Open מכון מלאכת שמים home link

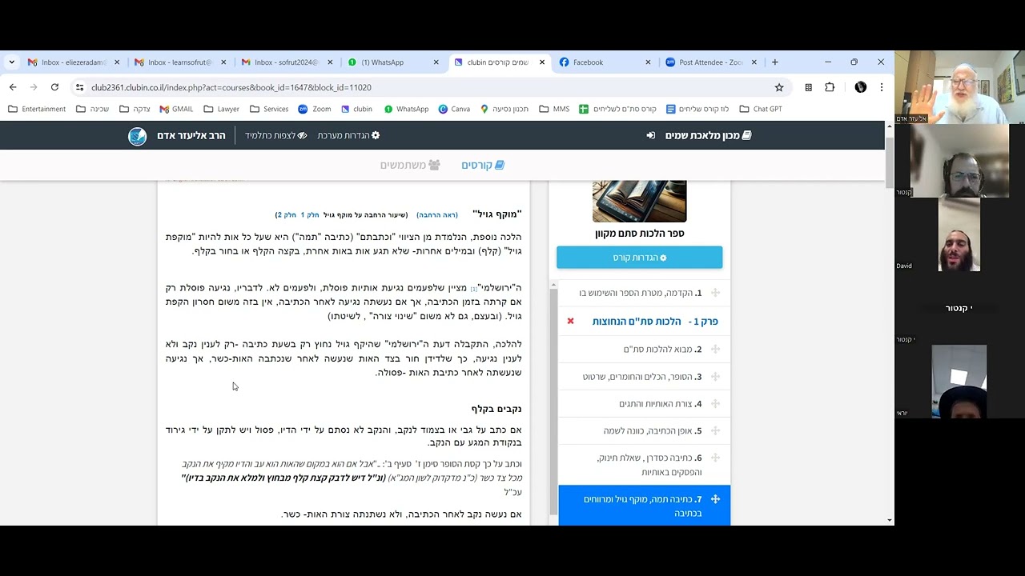[708, 135]
